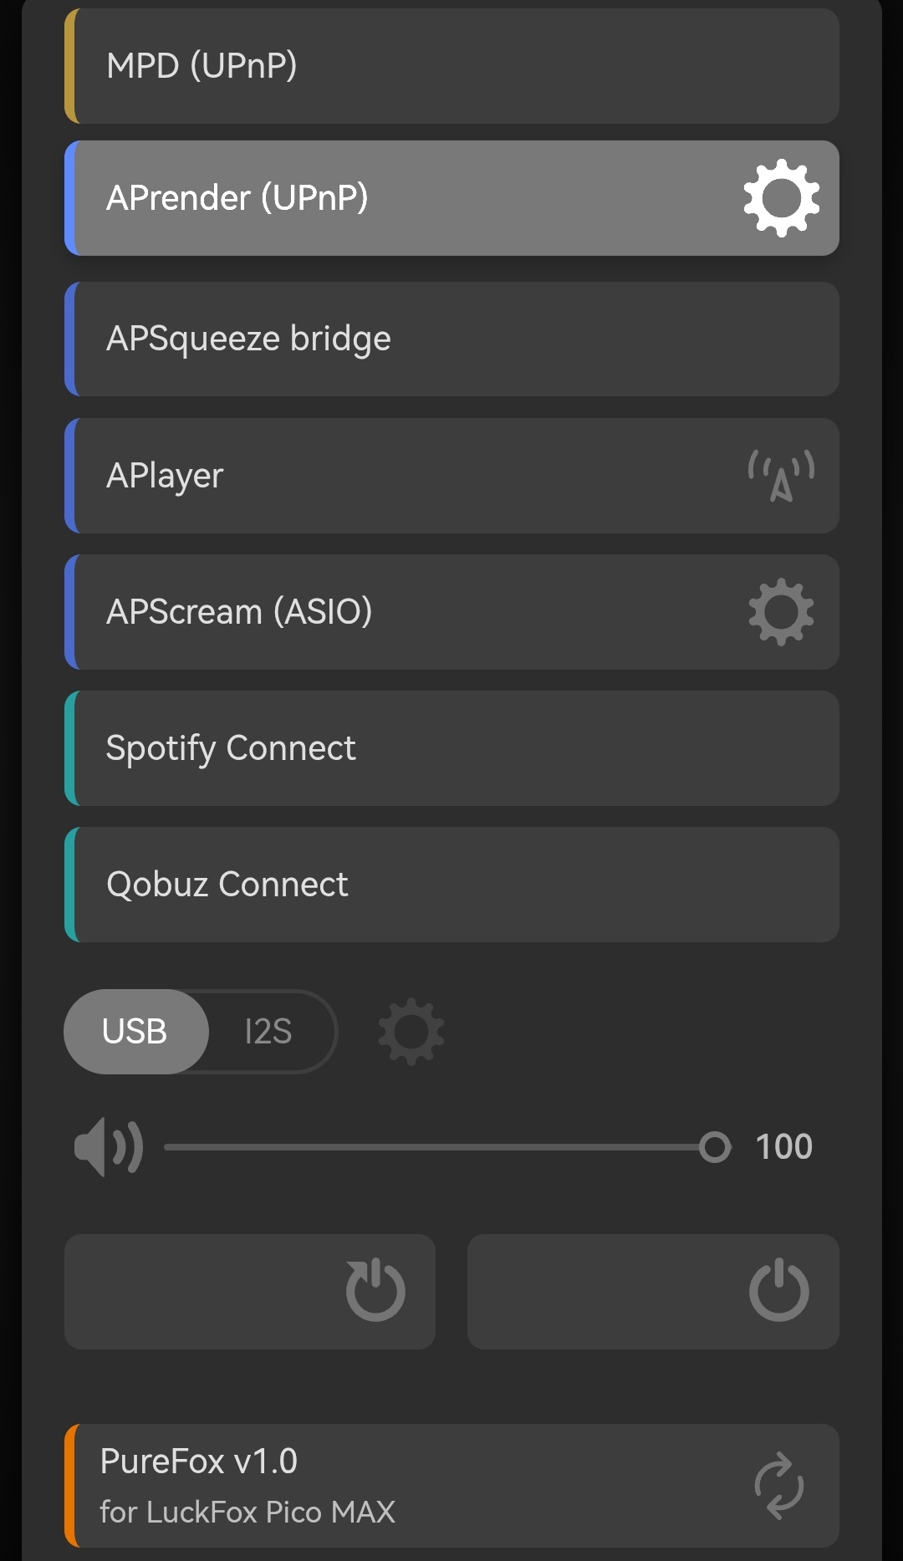Click the APlayer broadcast antenna icon
Viewport: 903px width, 1561px height.
pos(781,476)
